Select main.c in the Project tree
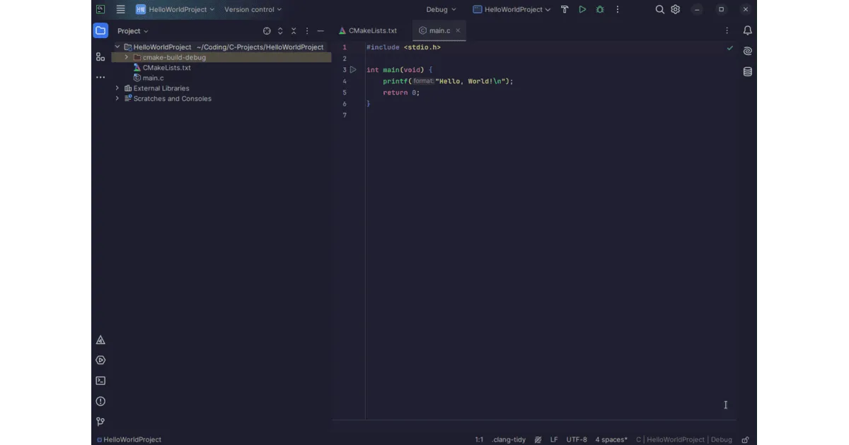This screenshot has width=849, height=445. (x=151, y=78)
